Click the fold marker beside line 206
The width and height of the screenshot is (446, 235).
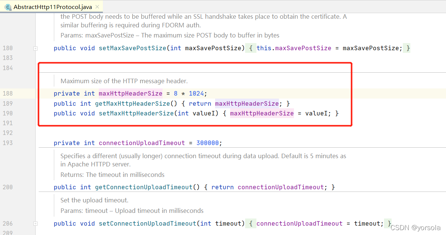35,223
